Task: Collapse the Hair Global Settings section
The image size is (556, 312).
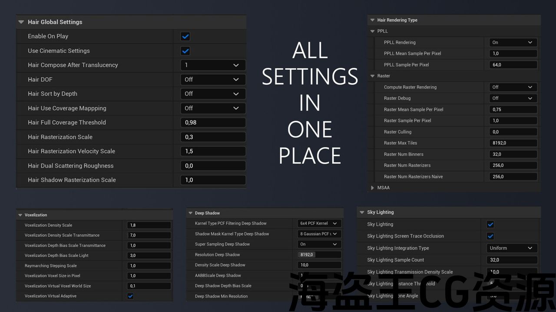Action: 21,22
